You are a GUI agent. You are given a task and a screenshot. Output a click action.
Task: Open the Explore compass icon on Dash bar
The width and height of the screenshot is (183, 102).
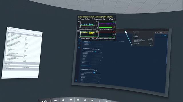point(63,100)
